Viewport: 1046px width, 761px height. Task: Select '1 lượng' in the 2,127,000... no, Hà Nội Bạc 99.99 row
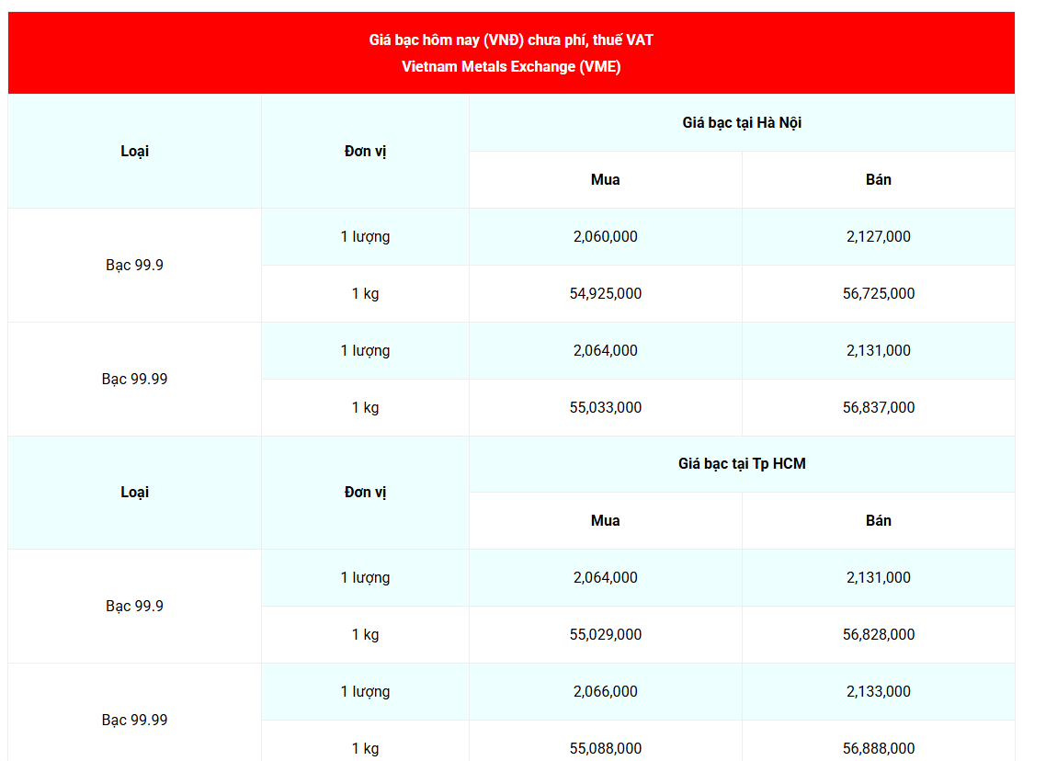click(365, 350)
